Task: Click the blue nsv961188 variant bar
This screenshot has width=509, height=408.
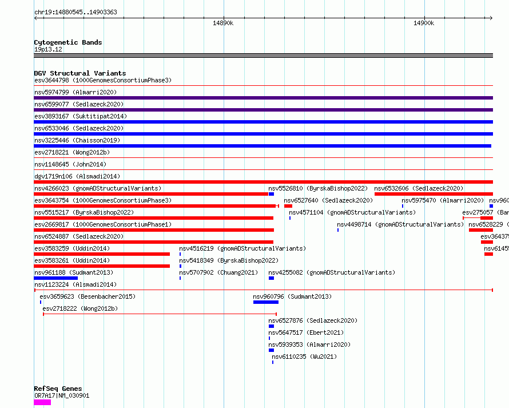Action: [x=56, y=278]
